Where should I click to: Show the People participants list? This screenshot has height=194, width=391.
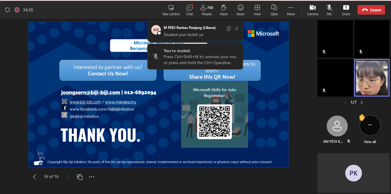coord(207,10)
